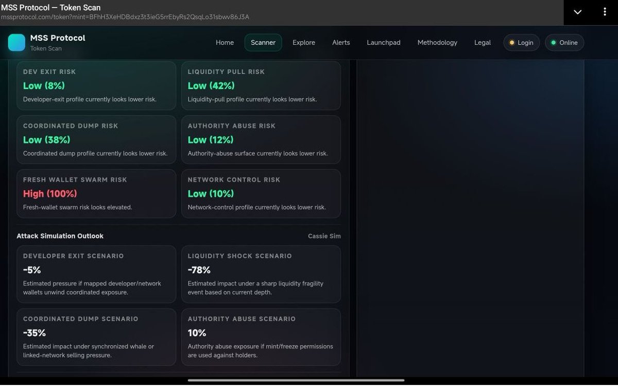Click "Fresh-wallet swarm risk looks elevated." text

78,207
